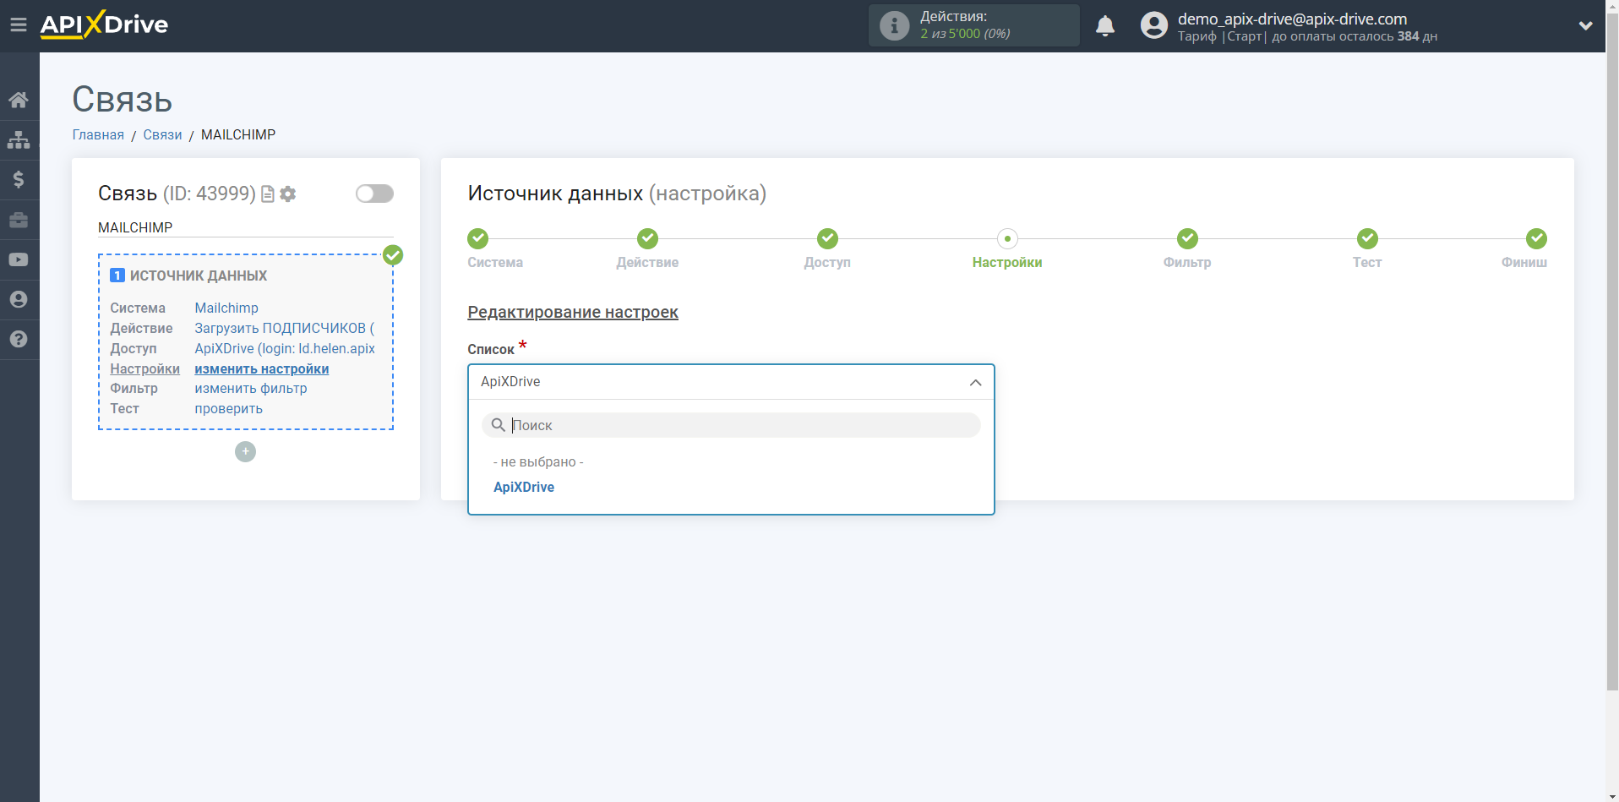Open the hamburger menu
The image size is (1619, 802).
point(19,25)
